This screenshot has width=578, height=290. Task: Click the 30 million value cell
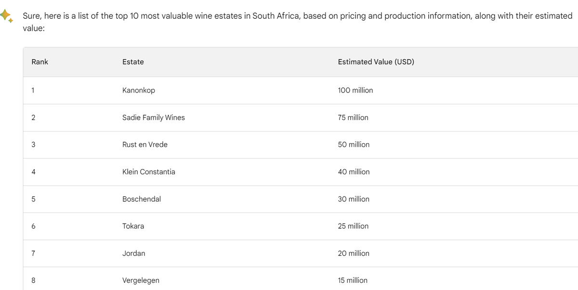(354, 199)
